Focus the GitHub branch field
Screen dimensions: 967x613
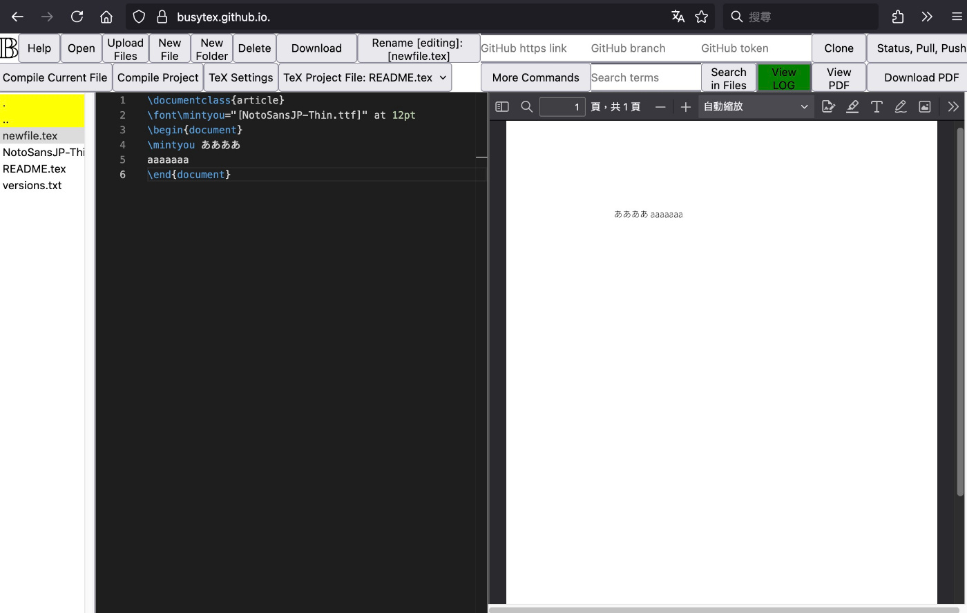645,48
